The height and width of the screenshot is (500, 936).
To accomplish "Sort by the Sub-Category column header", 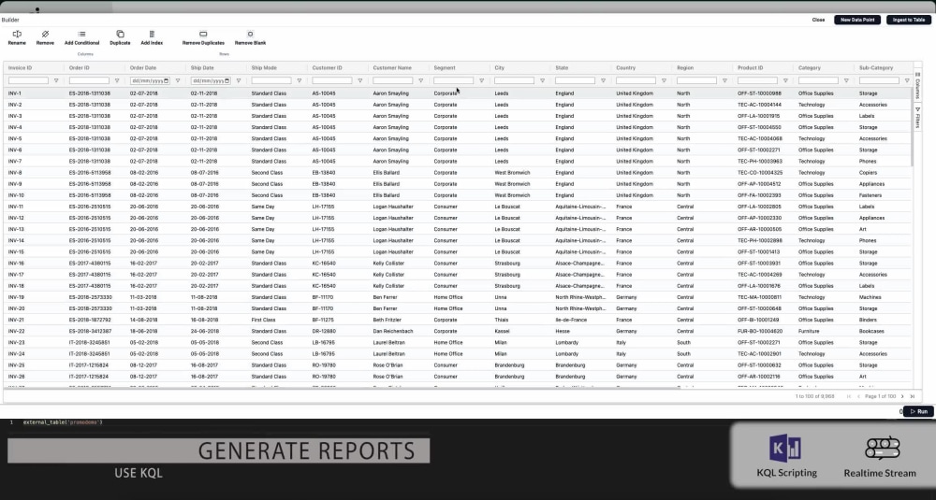I will [x=876, y=68].
